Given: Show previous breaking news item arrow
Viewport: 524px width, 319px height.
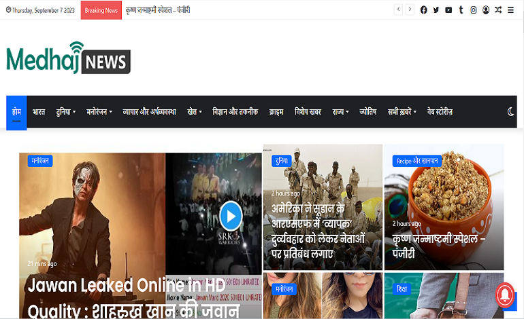Looking at the screenshot, I should click(398, 10).
